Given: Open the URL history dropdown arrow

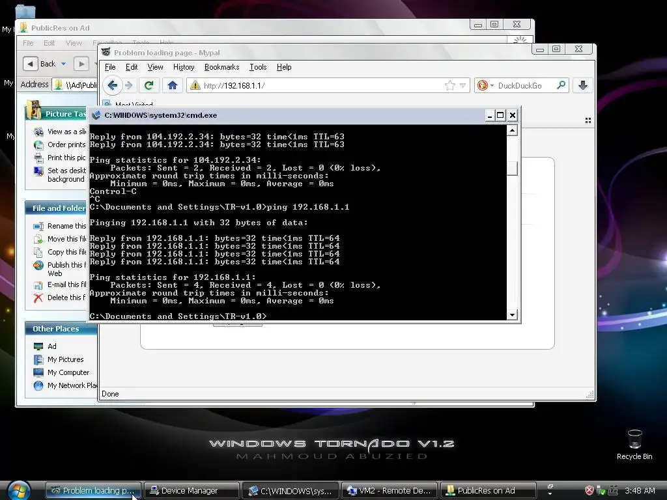Looking at the screenshot, I should tap(463, 85).
